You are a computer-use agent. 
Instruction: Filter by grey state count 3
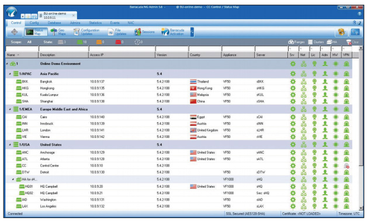point(62,42)
